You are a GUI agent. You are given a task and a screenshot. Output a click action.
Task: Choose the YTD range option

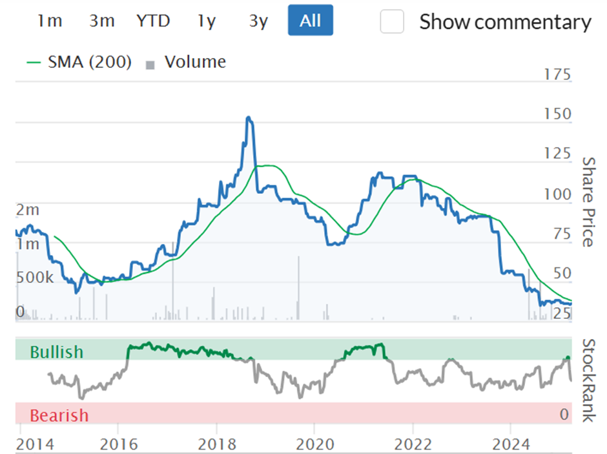click(x=153, y=21)
